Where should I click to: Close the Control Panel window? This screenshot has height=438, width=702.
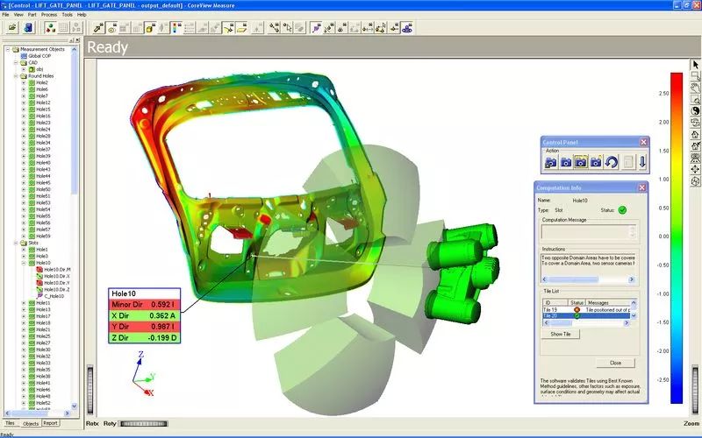[x=643, y=142]
